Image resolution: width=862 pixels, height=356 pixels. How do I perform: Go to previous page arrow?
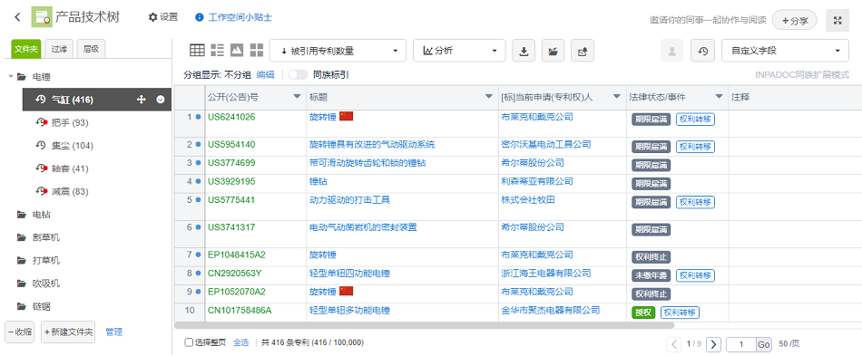[674, 344]
